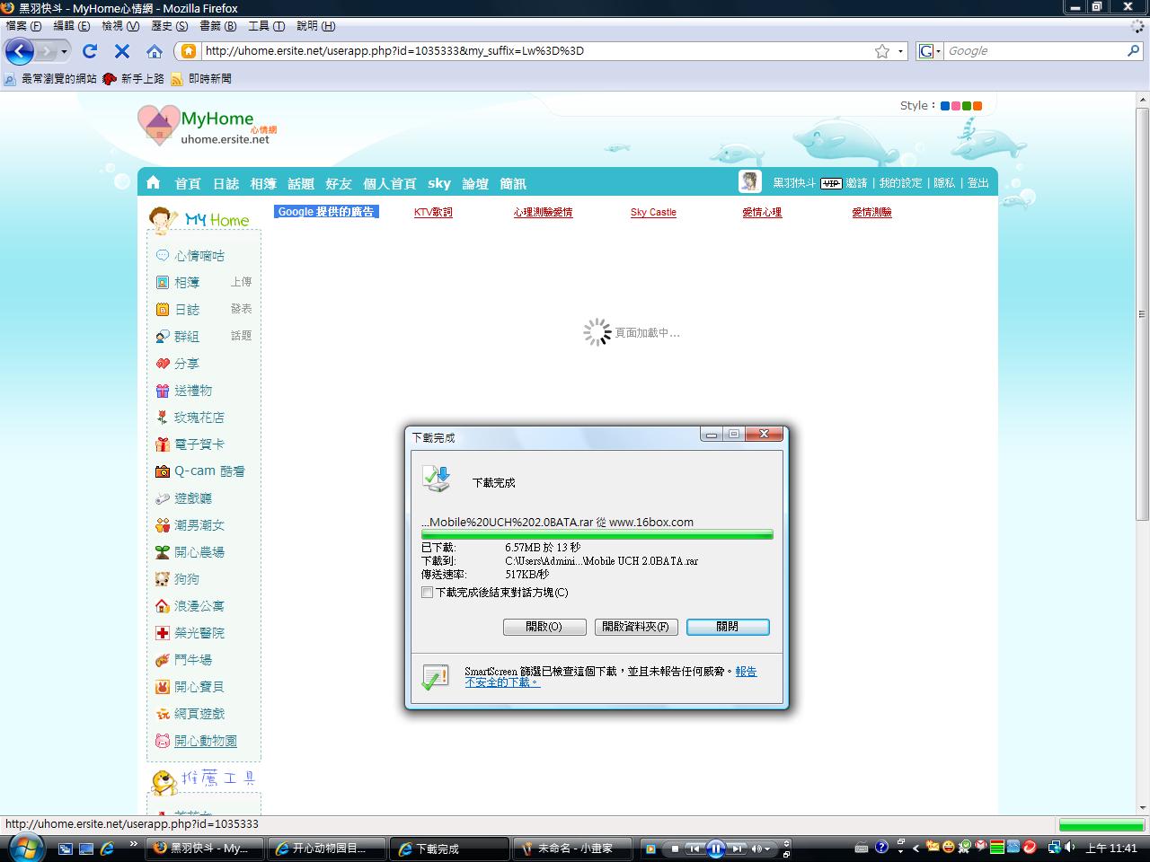1150x862 pixels.
Task: Open the Sky Castle ad link
Action: point(653,213)
